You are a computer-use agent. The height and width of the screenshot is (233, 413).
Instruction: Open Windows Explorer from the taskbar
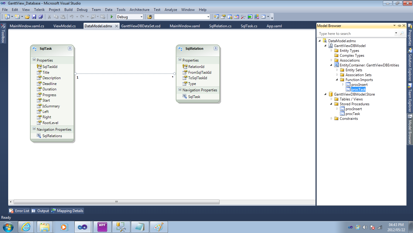click(45, 227)
